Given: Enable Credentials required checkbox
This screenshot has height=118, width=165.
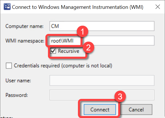Looking at the screenshot, I should click(9, 66).
